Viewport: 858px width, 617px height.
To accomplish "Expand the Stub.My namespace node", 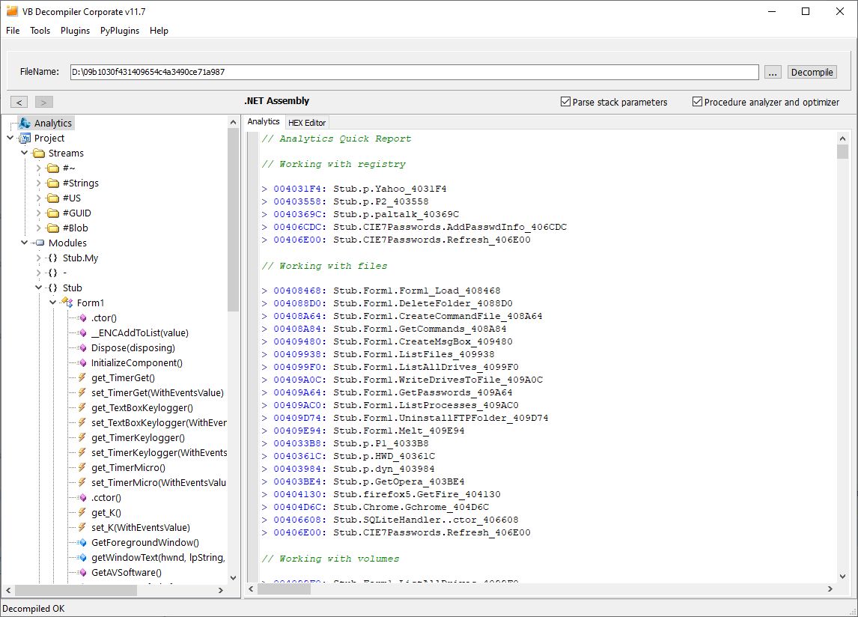I will [x=39, y=258].
